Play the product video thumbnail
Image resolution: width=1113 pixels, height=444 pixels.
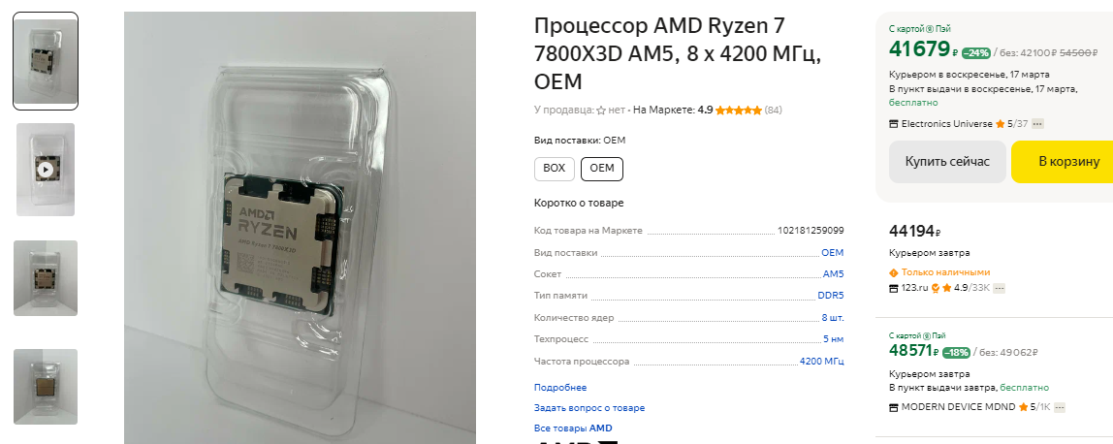46,170
